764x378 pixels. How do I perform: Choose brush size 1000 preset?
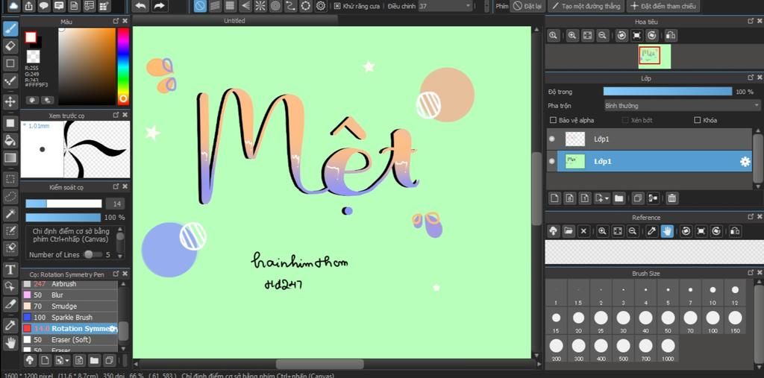(668, 349)
